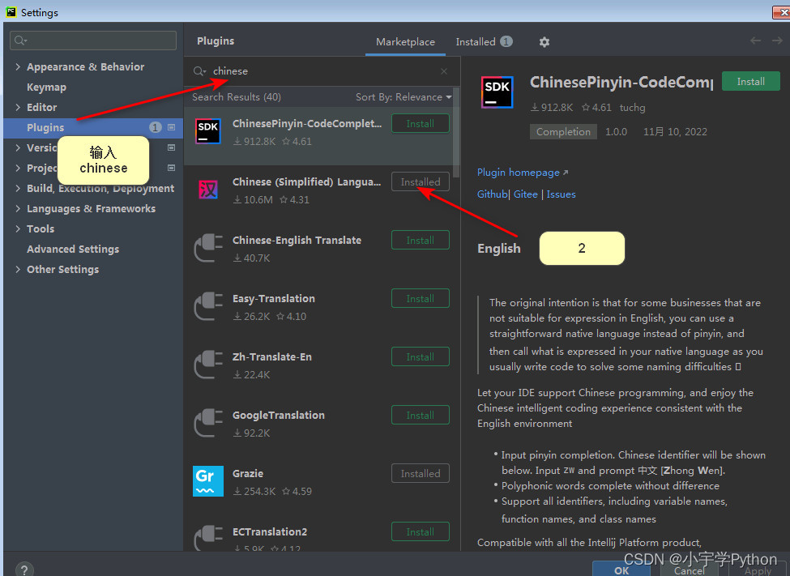Open the Issues link
Screen dimensions: 790x576
tap(561, 194)
